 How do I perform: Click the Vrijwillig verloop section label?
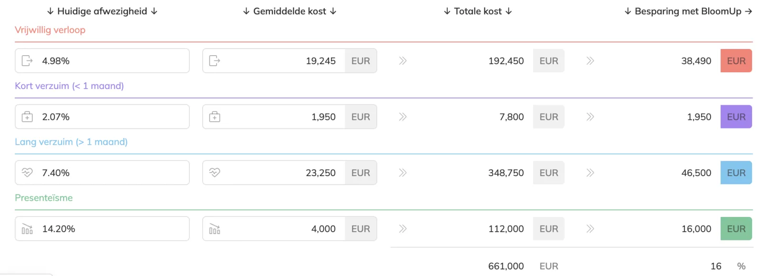point(50,30)
